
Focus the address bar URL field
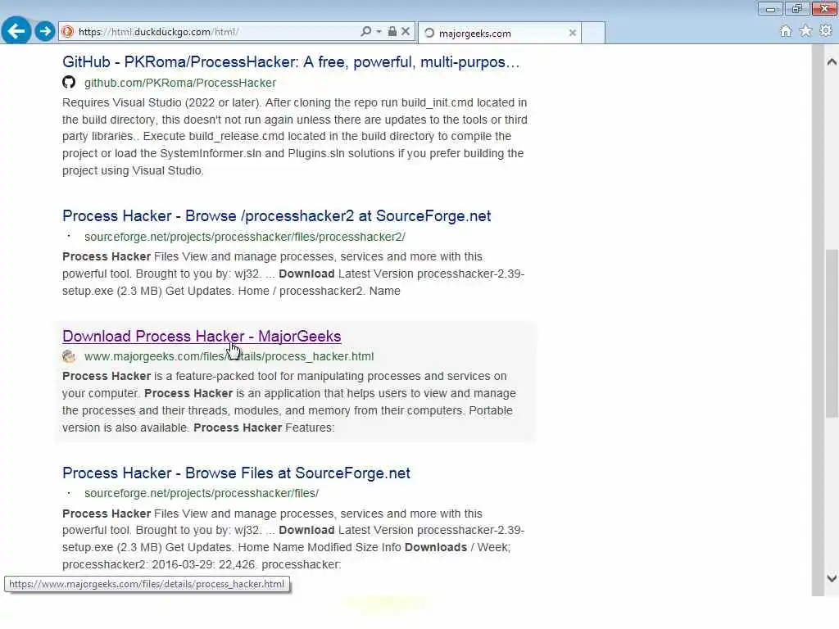coord(214,32)
